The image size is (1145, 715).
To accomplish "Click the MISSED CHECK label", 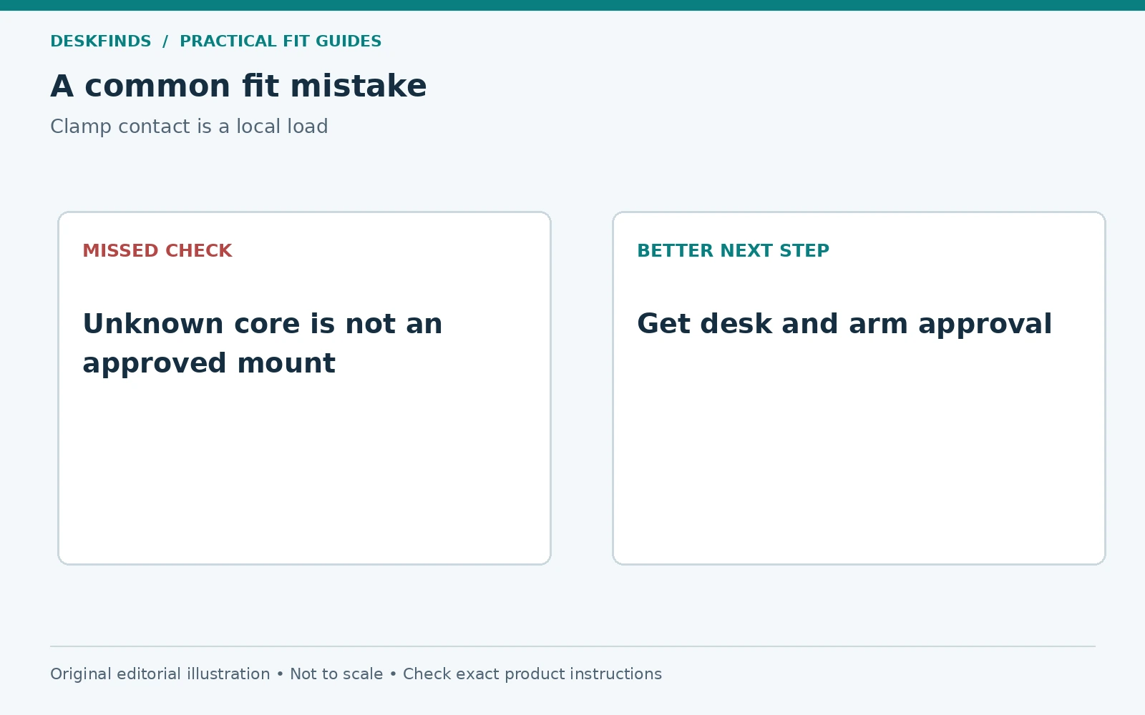I will click(157, 251).
